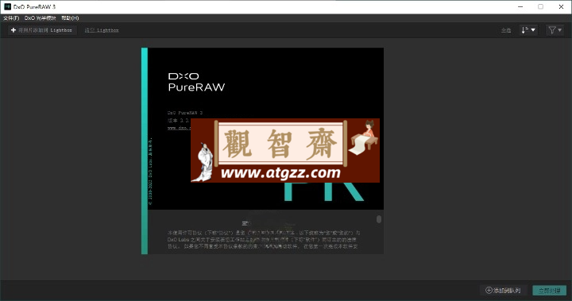Image resolution: width=572 pixels, height=301 pixels.
Task: Open the 文件(F) menu
Action: pos(11,18)
